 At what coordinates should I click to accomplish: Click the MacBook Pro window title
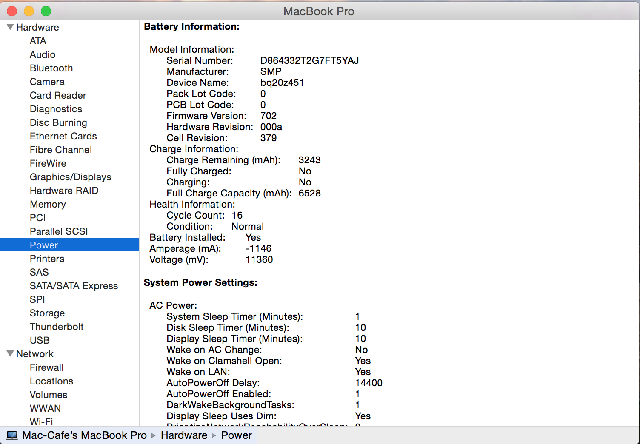[x=319, y=11]
